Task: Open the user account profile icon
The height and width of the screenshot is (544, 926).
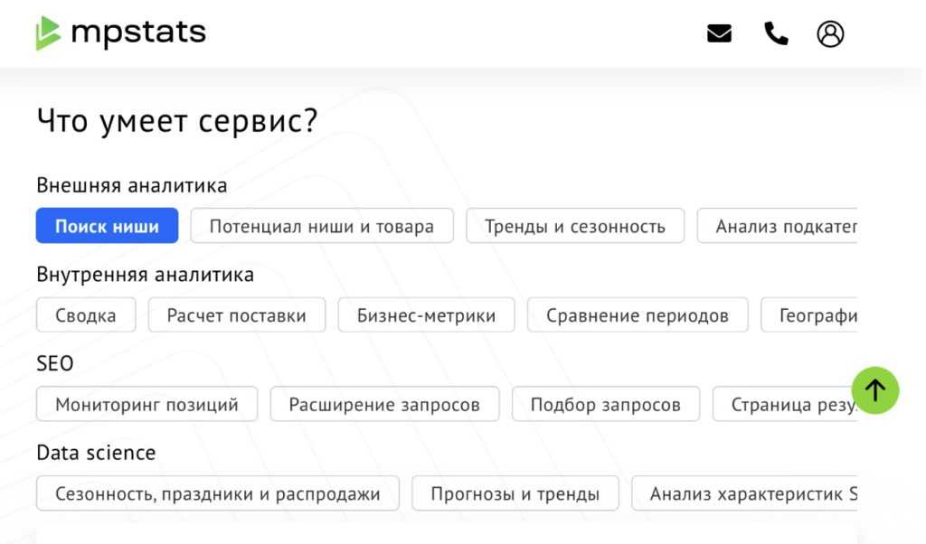Action: tap(830, 34)
